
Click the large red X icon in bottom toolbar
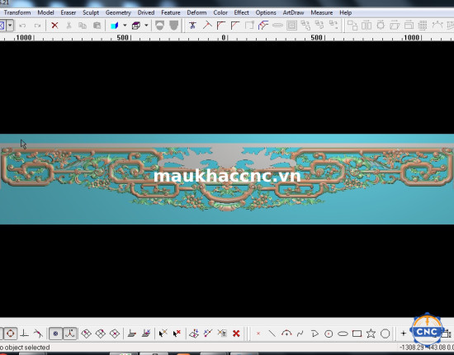(236, 334)
